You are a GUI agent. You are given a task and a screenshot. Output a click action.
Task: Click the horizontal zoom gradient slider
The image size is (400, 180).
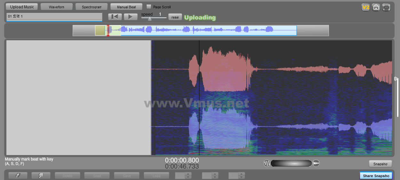[x=291, y=163]
